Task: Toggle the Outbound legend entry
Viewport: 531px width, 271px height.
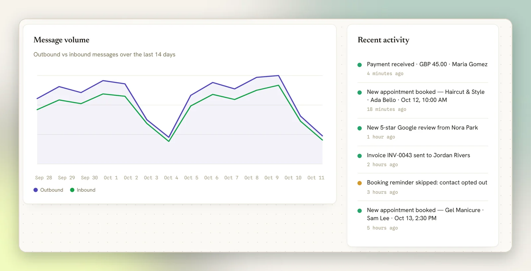Action: click(x=48, y=190)
